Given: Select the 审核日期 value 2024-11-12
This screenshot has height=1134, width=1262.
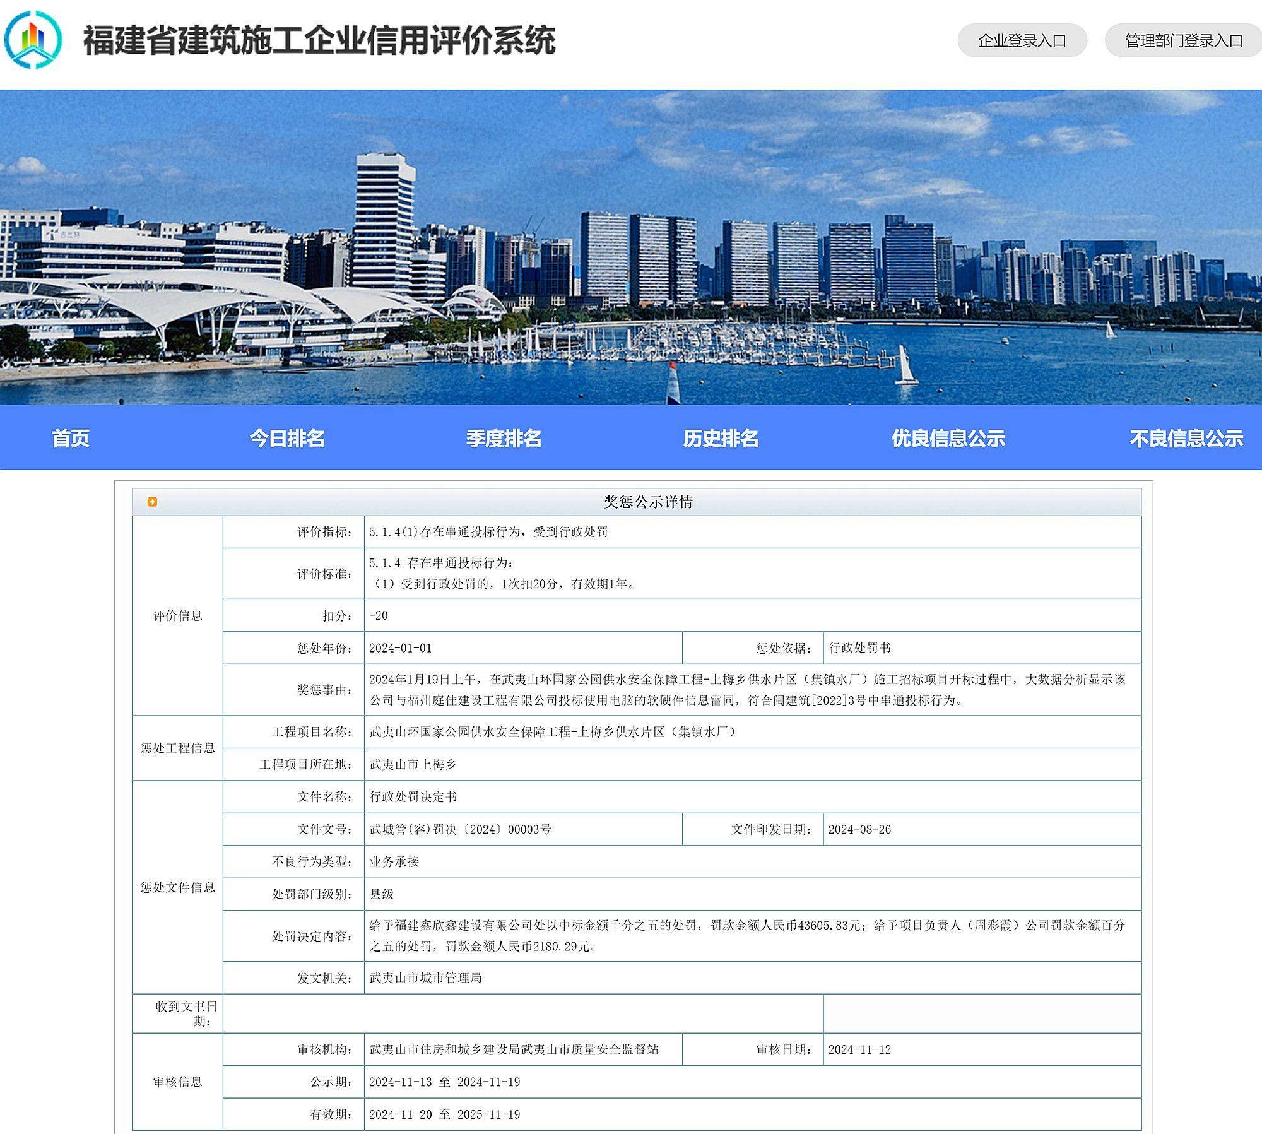Looking at the screenshot, I should click(x=860, y=1049).
